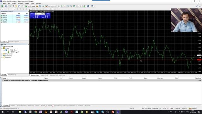202x114 pixels.
Task: Expand the Скрипты tree node
Action: [2, 58]
